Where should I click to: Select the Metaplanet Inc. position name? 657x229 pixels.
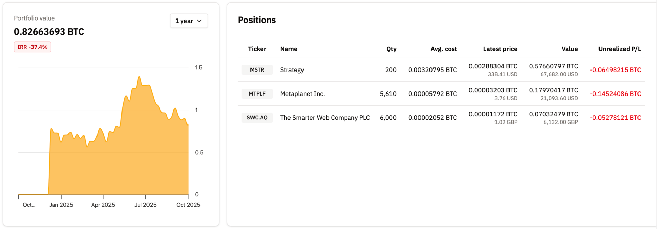[x=302, y=94]
